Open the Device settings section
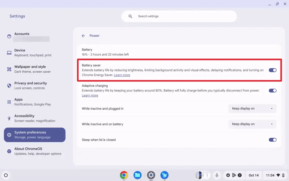 pyautogui.click(x=35, y=53)
